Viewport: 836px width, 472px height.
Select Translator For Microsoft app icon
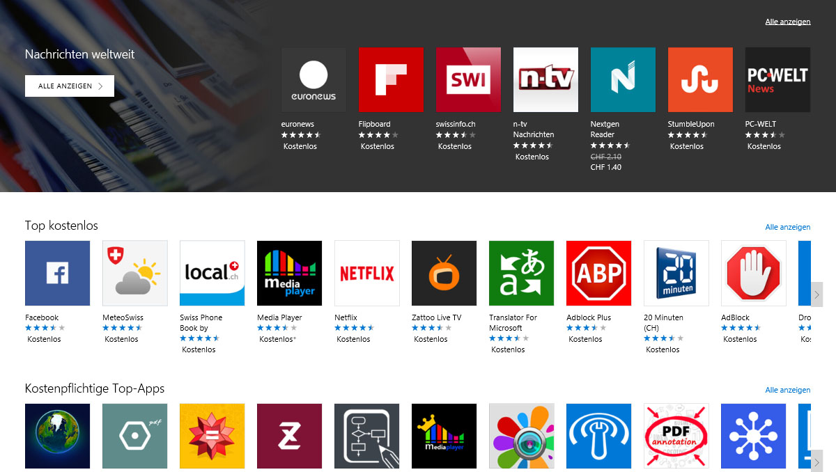[x=522, y=273]
